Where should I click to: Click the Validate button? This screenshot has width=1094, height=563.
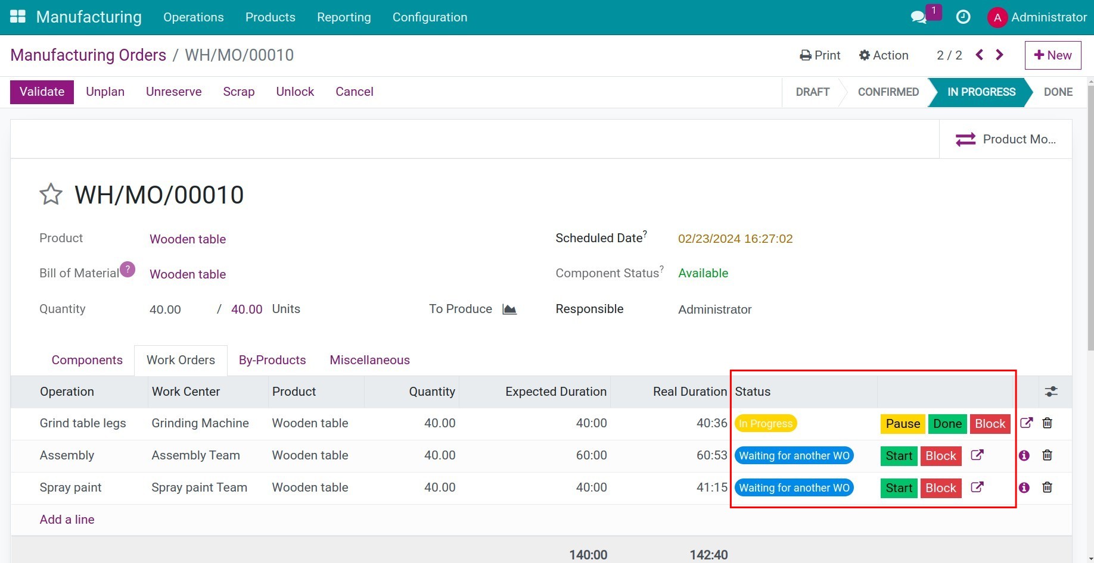(42, 92)
